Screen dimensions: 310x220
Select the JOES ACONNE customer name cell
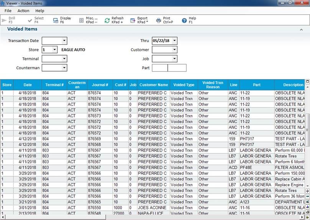point(153,207)
